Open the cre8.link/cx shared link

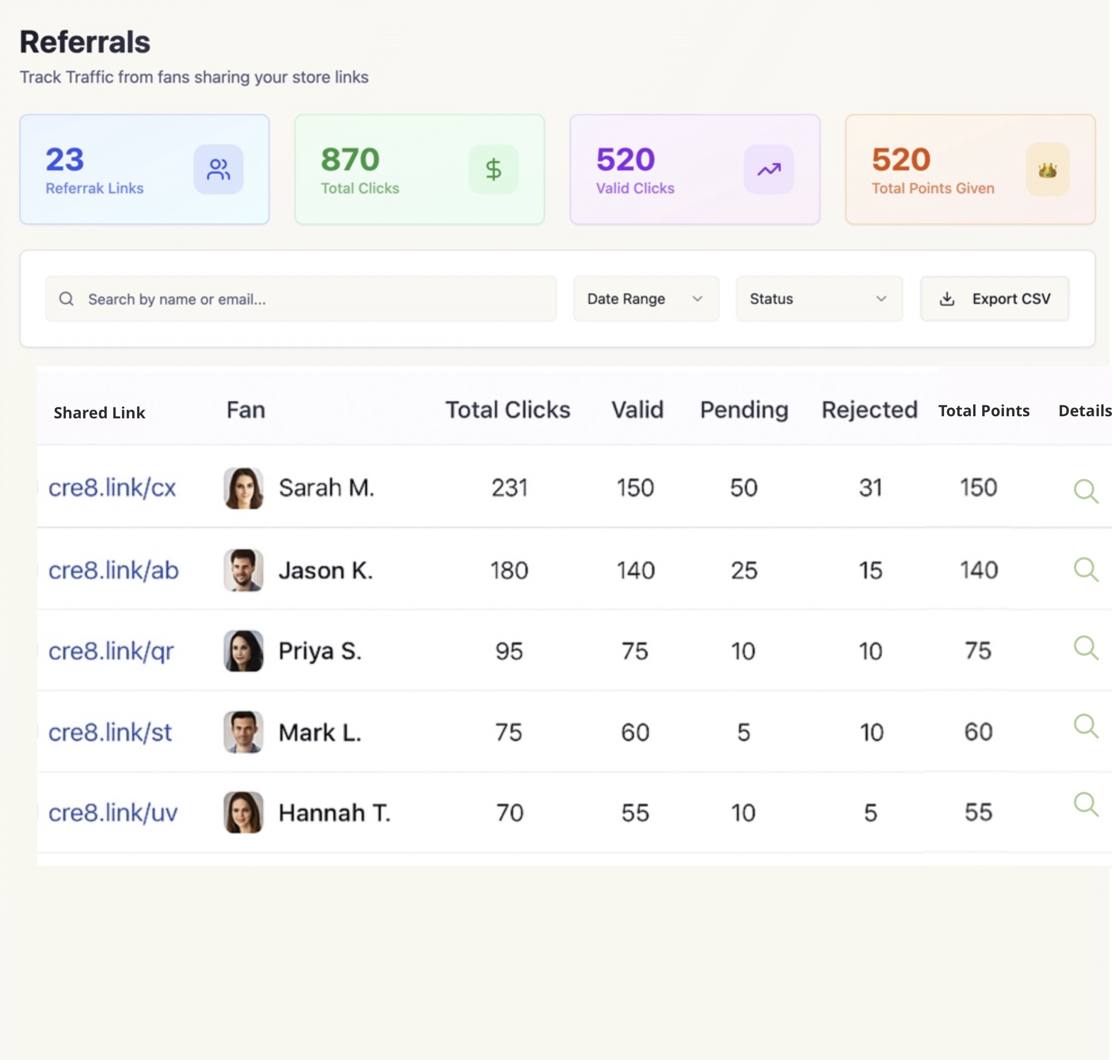click(112, 488)
